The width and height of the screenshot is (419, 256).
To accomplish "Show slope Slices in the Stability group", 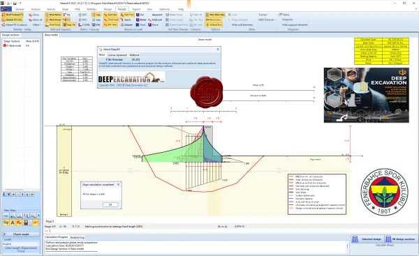I will (x=34, y=15).
